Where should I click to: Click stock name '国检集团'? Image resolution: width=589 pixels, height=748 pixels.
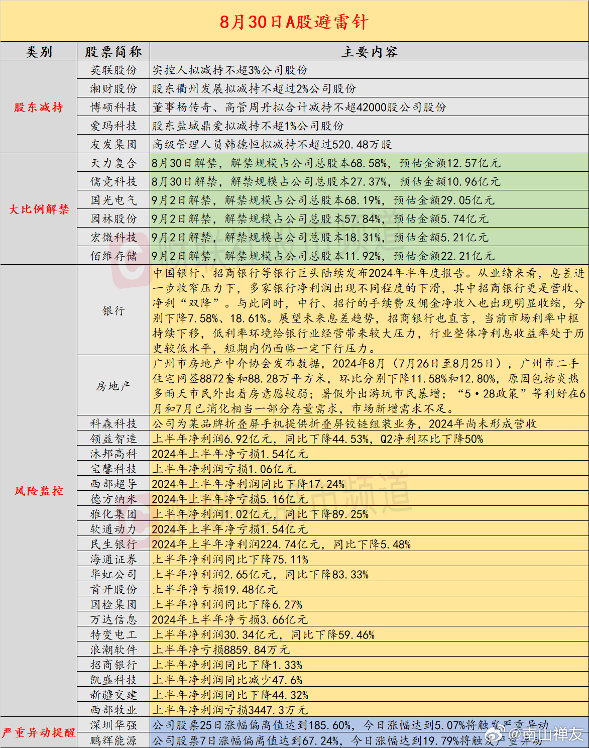[113, 604]
